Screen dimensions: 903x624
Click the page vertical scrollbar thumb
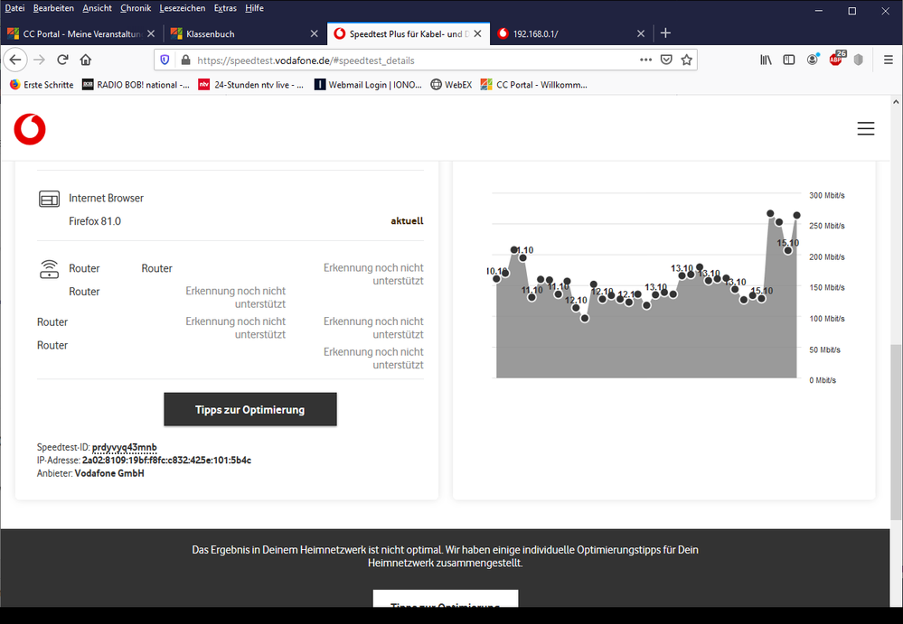tap(896, 434)
